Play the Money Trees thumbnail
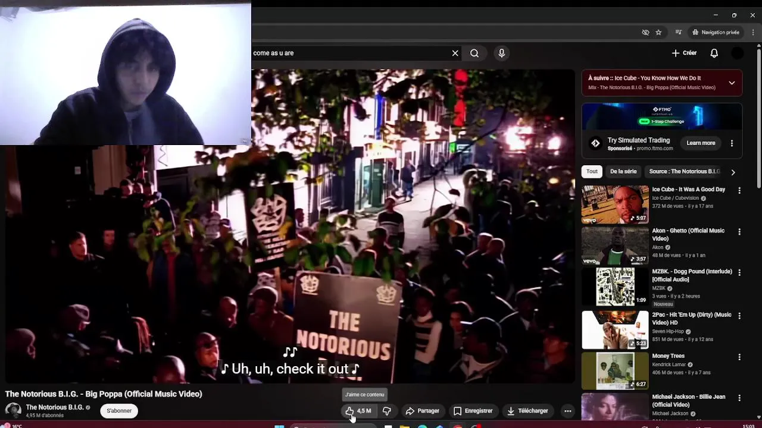Screen dimensions: 762x428 coord(615,371)
